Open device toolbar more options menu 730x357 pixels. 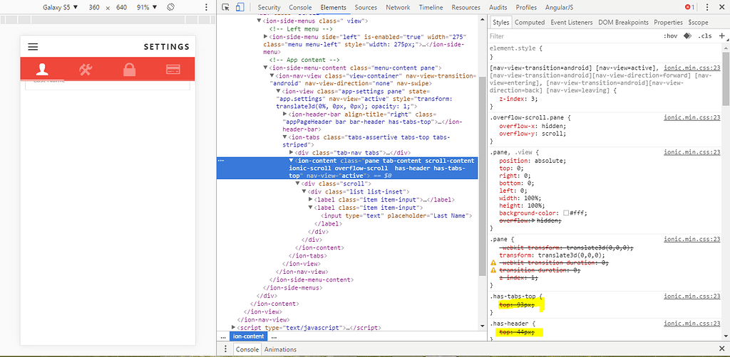click(207, 7)
